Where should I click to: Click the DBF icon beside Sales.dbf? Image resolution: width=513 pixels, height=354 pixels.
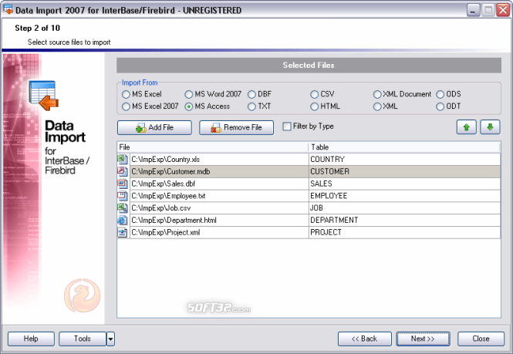[123, 184]
